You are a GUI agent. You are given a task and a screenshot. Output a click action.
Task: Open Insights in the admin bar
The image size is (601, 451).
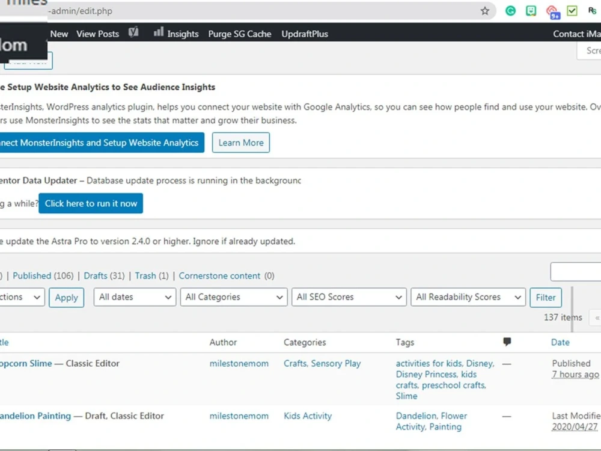pos(183,34)
